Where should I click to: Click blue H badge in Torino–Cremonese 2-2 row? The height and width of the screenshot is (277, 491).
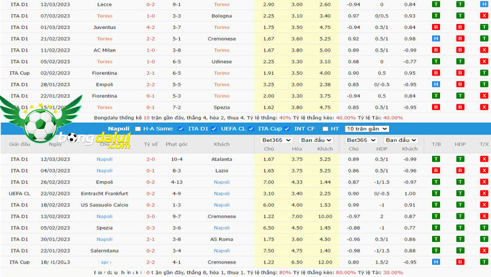(x=436, y=39)
